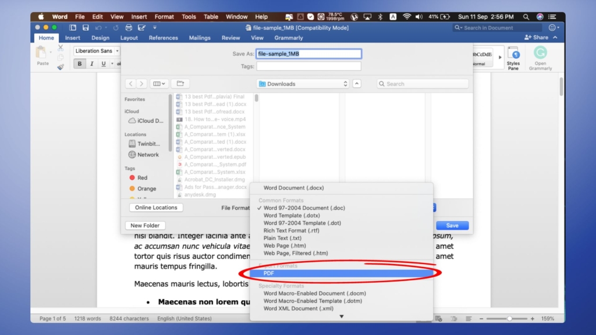Click the Search field in save dialog
The height and width of the screenshot is (335, 596).
click(x=423, y=84)
